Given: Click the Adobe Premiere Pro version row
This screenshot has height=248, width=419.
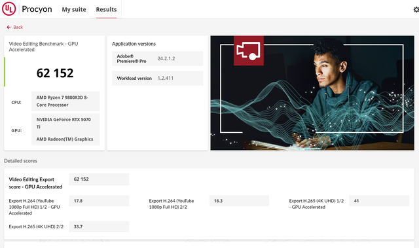Looking at the screenshot, I should click(157, 59).
